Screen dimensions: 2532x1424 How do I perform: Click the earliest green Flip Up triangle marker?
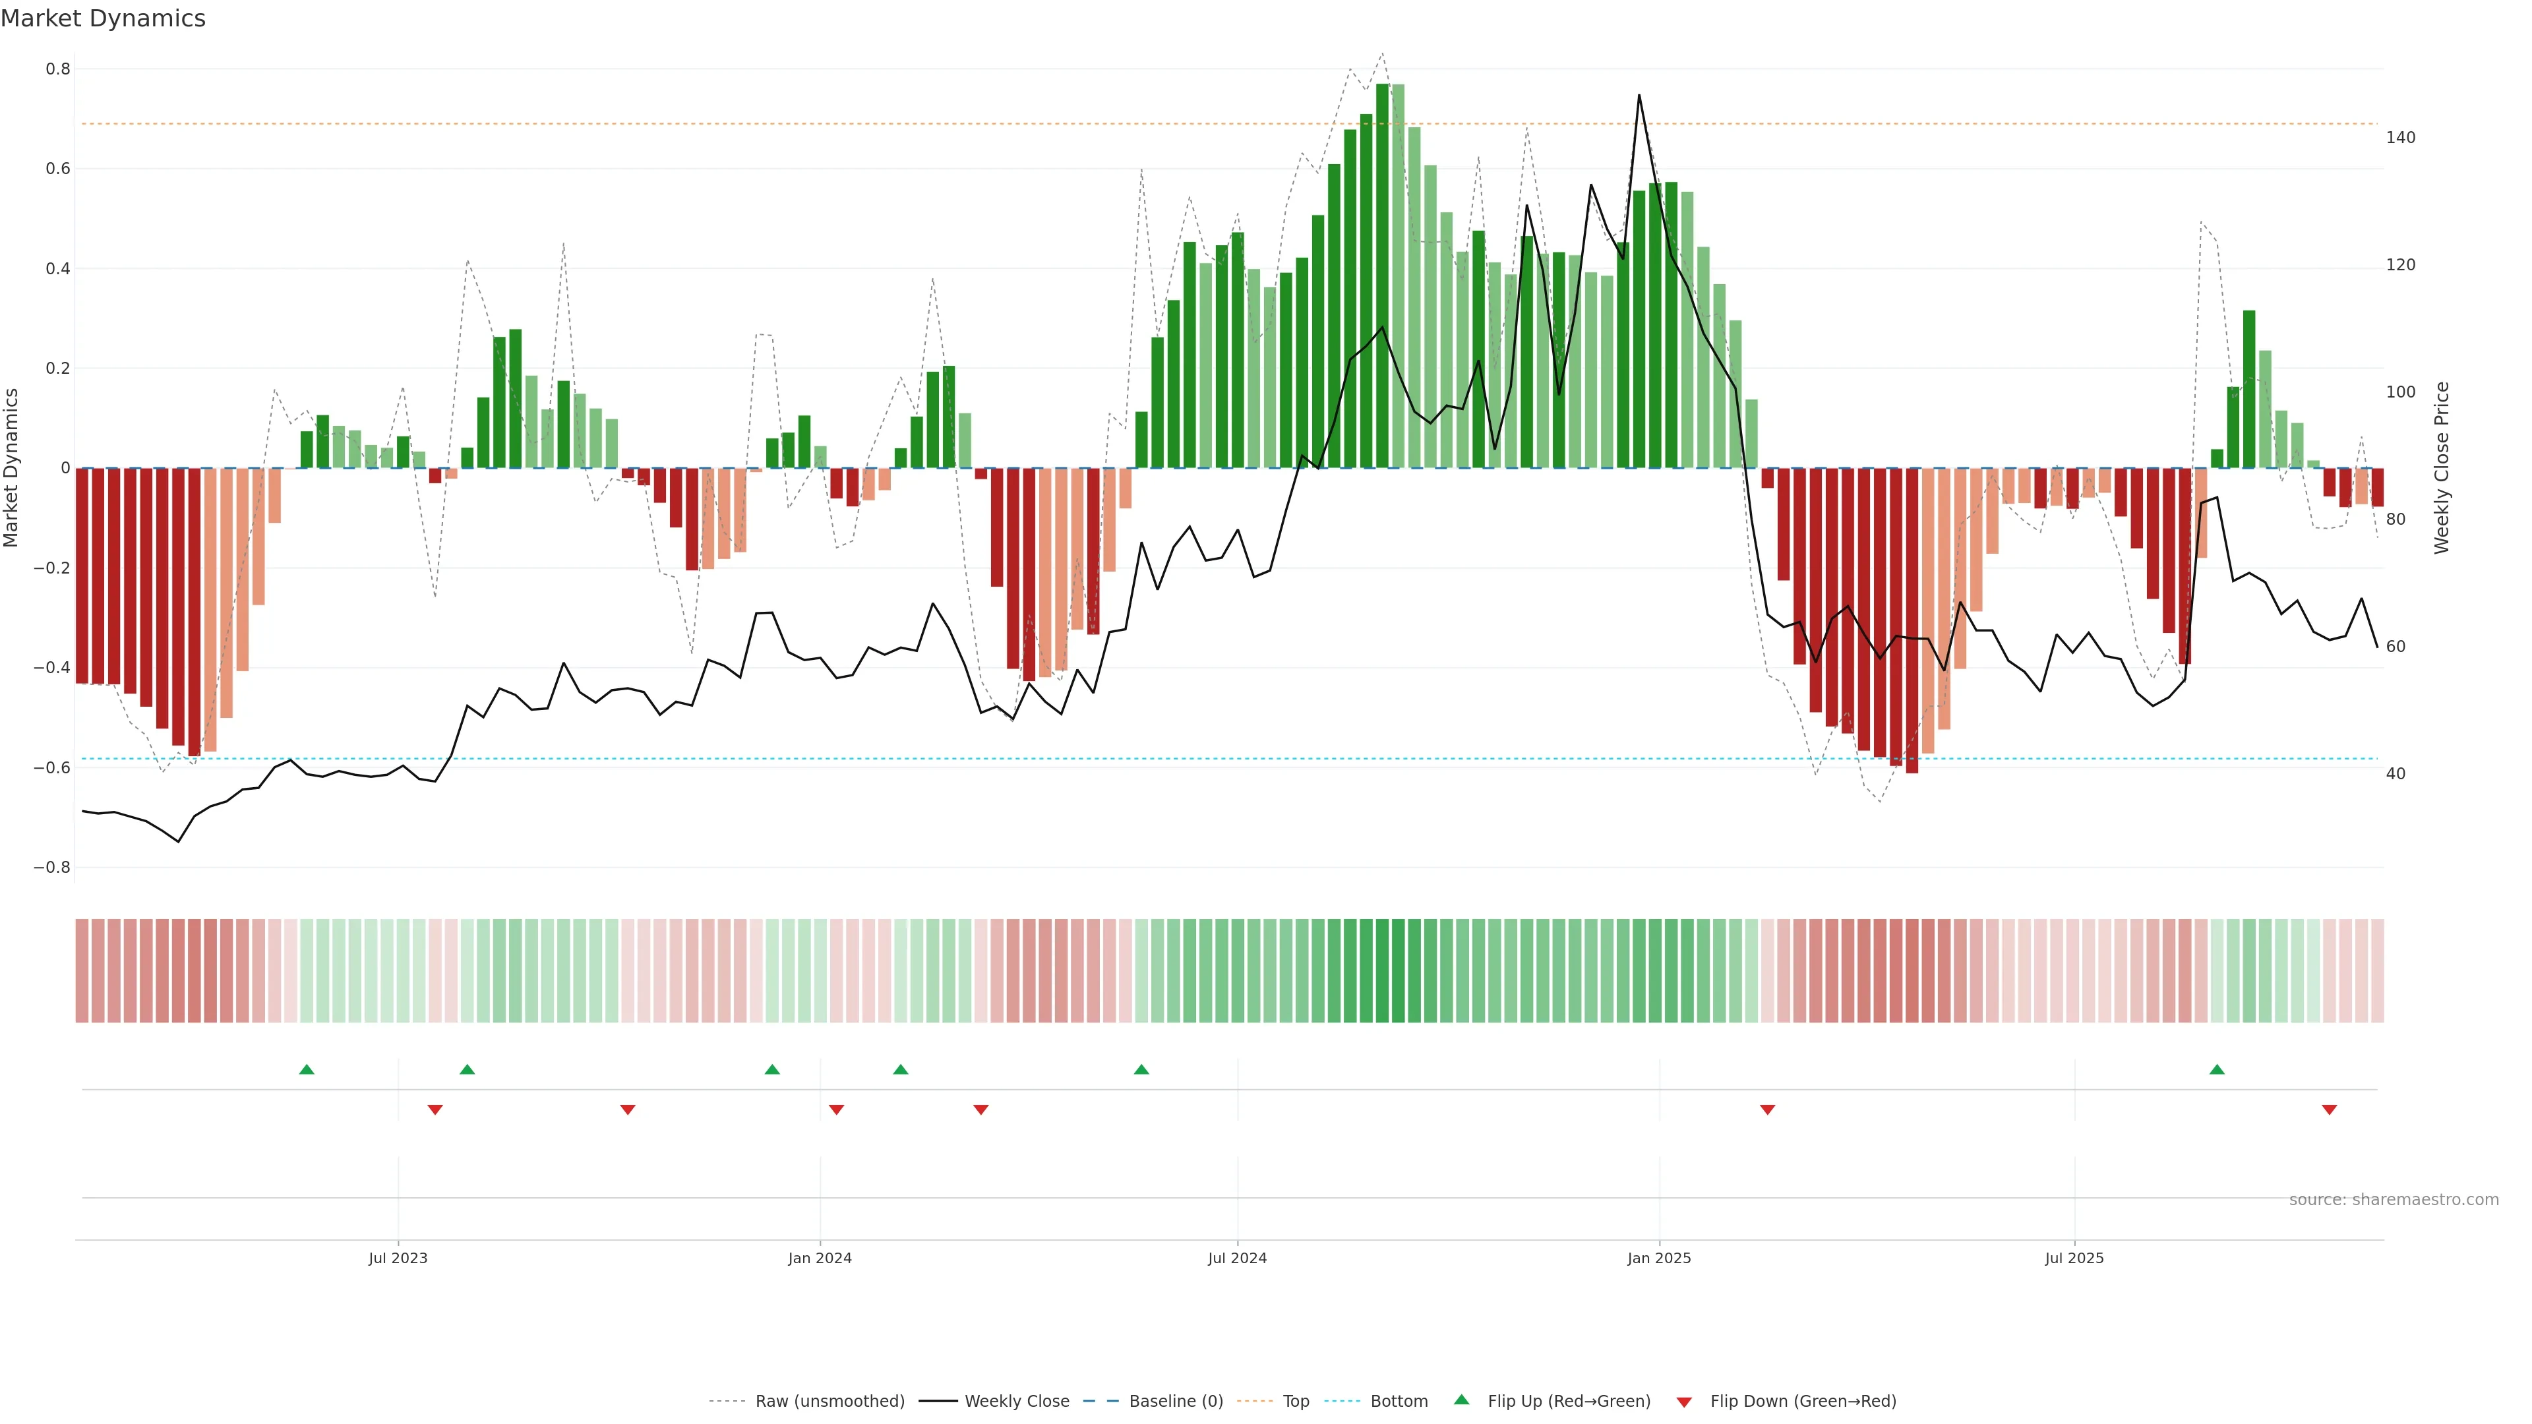click(x=307, y=1069)
